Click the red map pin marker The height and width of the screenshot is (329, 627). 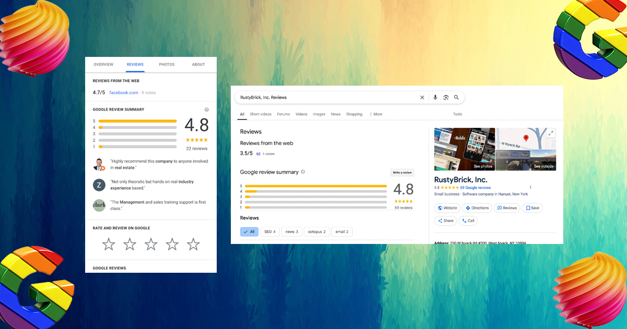point(526,138)
